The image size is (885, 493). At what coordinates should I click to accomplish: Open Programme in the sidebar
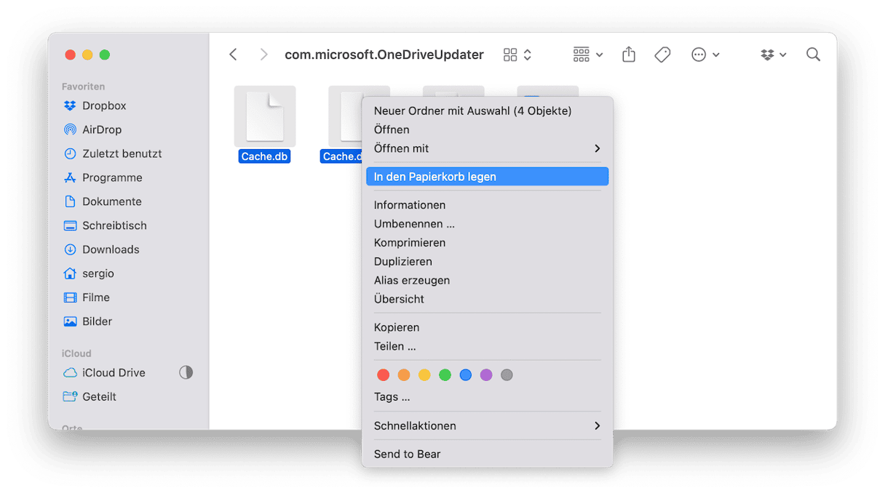pos(103,177)
